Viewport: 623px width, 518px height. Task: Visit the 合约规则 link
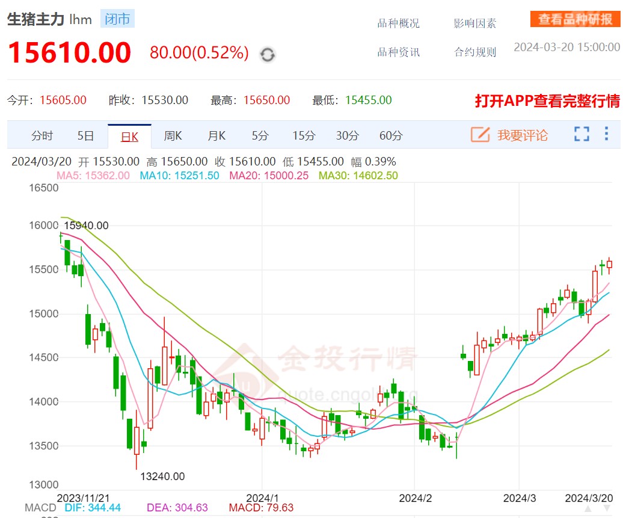click(x=475, y=52)
